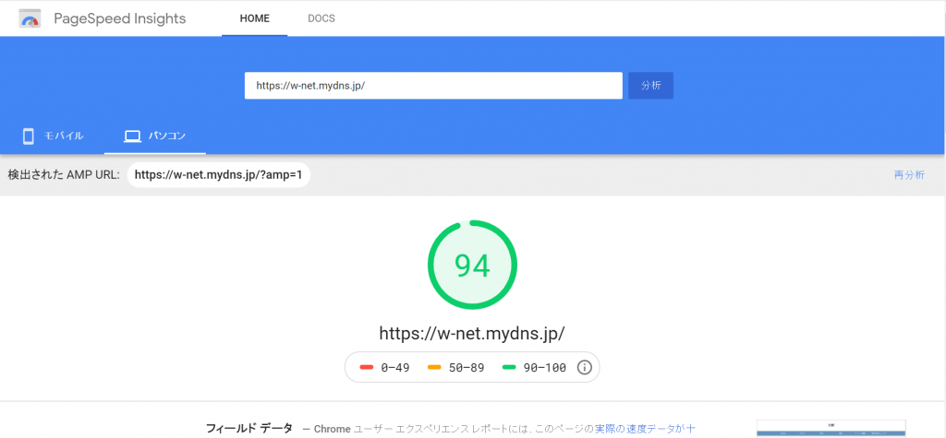The width and height of the screenshot is (946, 438).
Task: Click the フィールド データ heading
Action: click(249, 429)
